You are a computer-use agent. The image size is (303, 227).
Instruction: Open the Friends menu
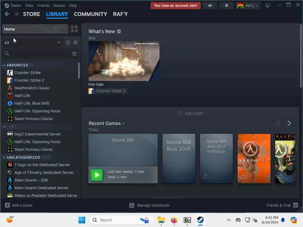click(x=43, y=5)
